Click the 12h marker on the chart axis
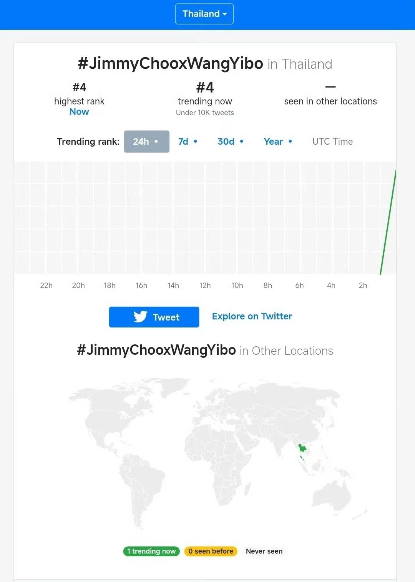 (x=205, y=285)
